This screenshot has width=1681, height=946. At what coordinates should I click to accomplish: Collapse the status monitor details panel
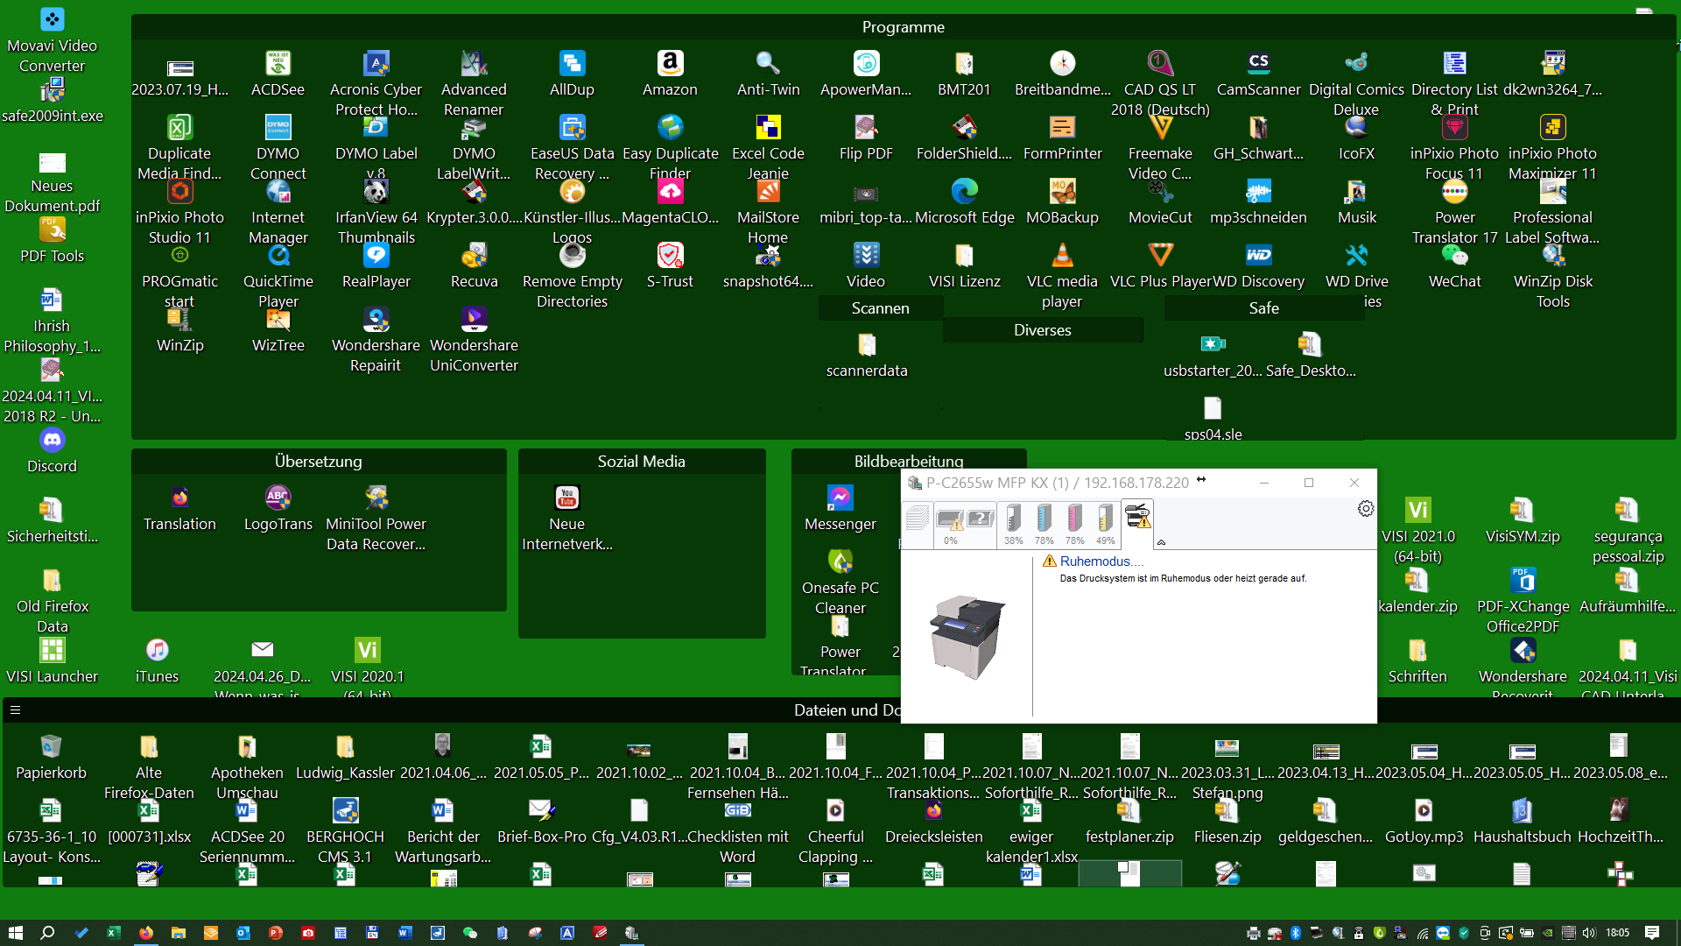click(1162, 542)
